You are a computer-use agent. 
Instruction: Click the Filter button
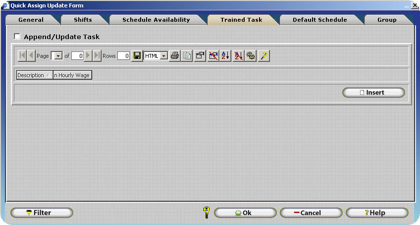pos(42,213)
